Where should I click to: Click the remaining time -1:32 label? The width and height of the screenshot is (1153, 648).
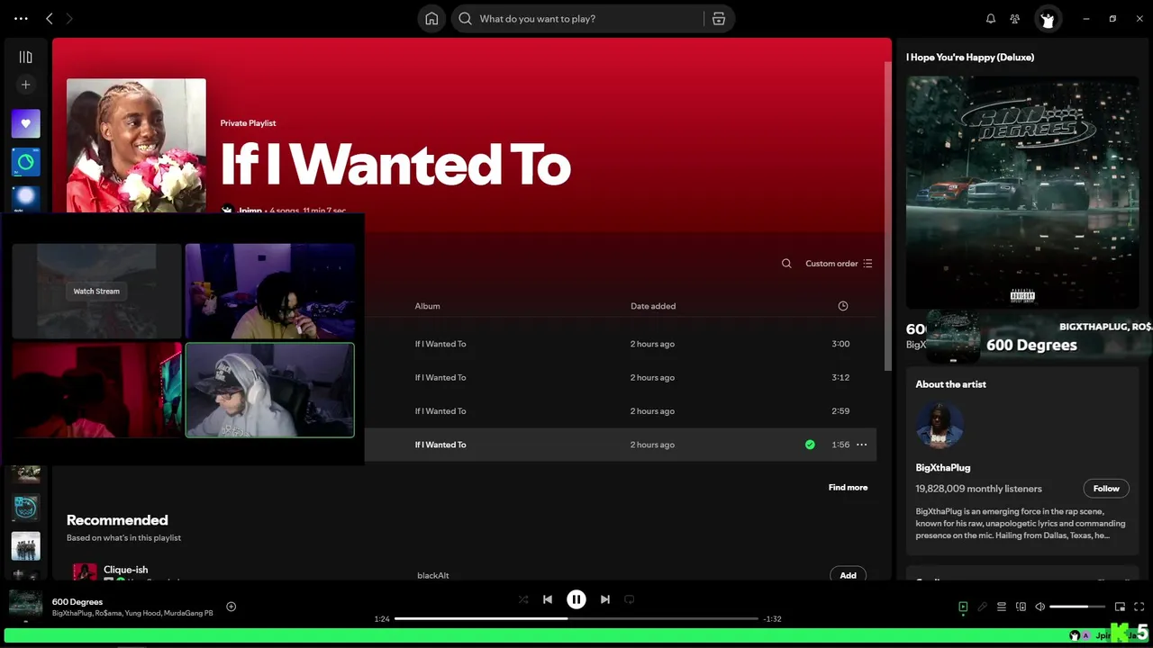pos(772,619)
